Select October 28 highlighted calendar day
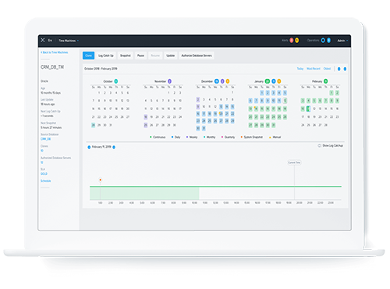This screenshot has width=390, height=289. tap(93, 125)
